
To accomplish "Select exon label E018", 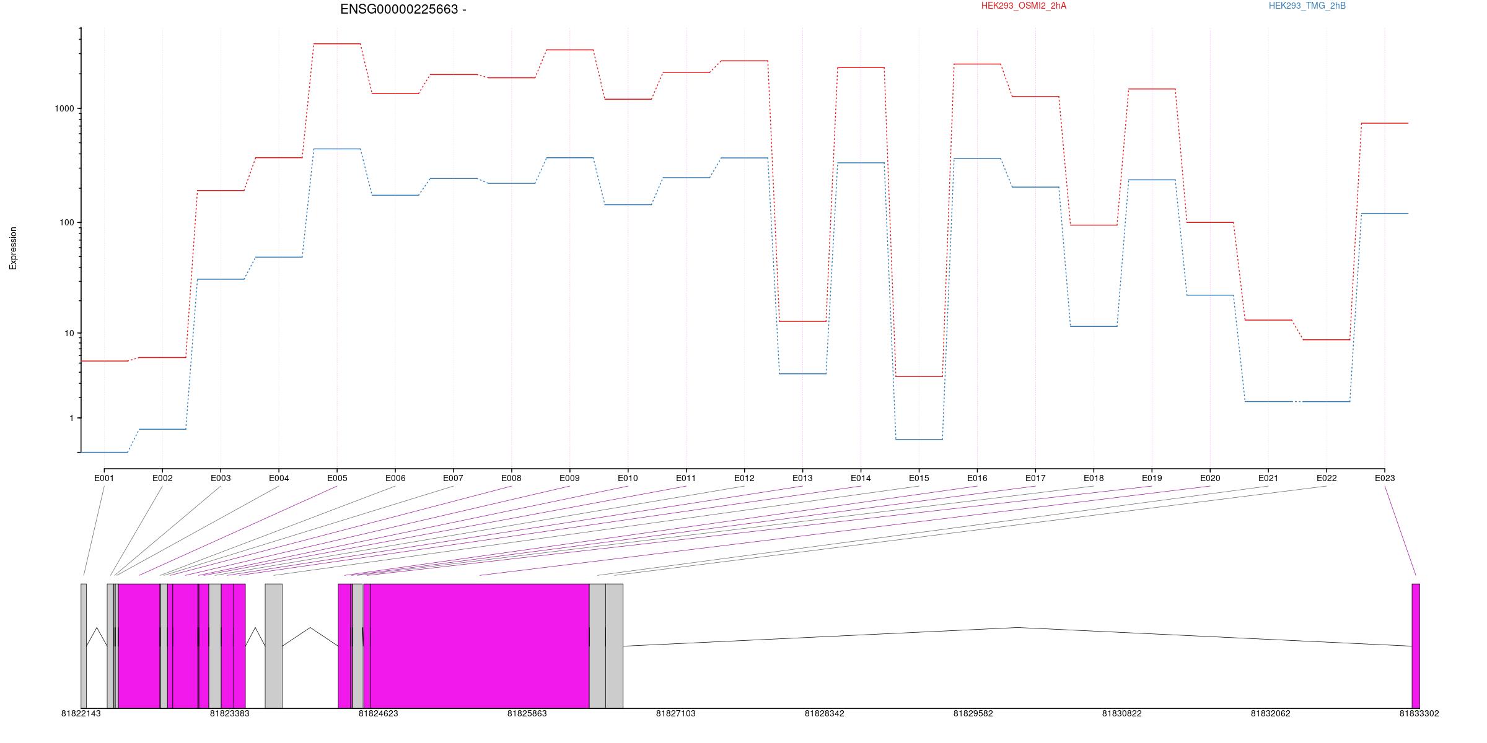I will click(1094, 478).
